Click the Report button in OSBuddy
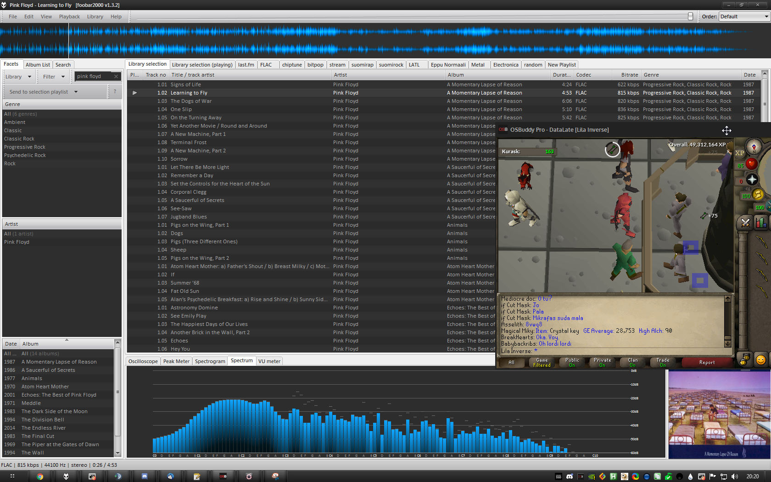This screenshot has height=482, width=771. [707, 363]
